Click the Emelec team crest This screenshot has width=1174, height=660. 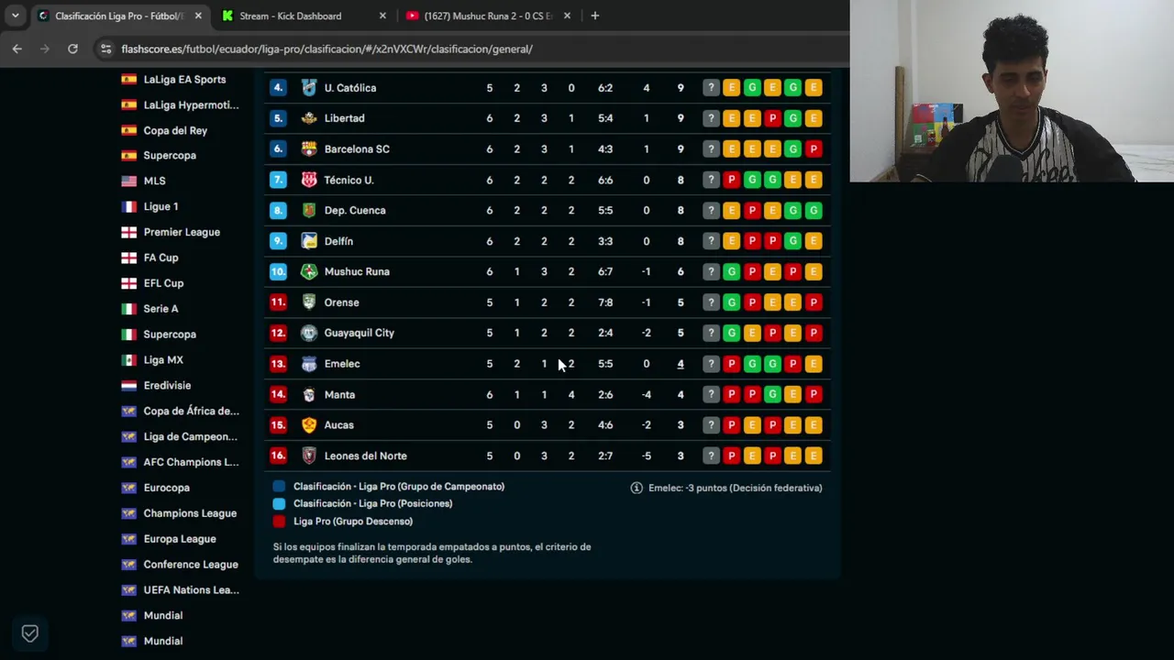pyautogui.click(x=309, y=364)
